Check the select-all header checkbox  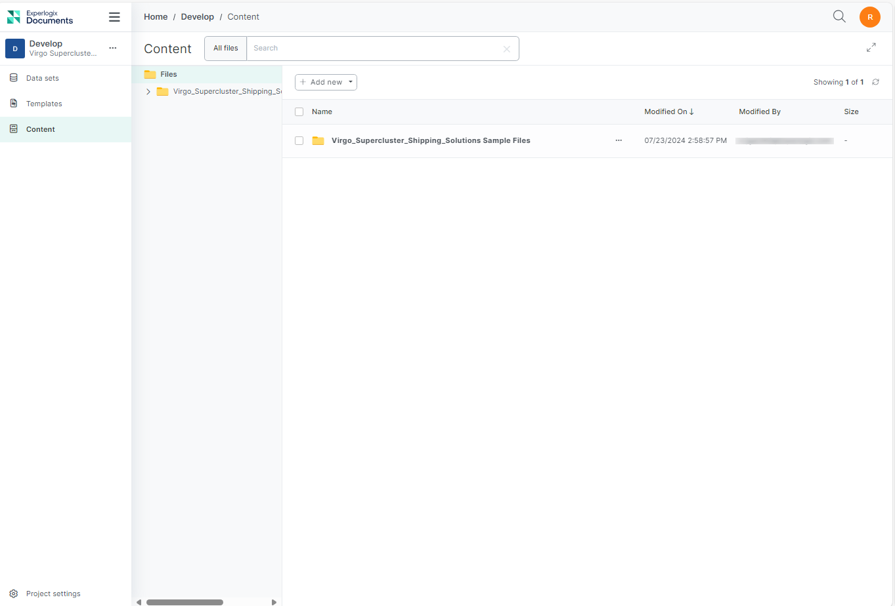(x=299, y=112)
